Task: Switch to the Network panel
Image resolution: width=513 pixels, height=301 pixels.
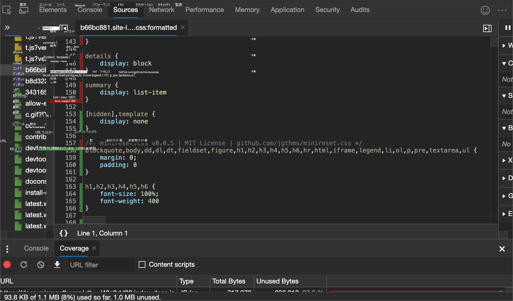Action: point(162,10)
